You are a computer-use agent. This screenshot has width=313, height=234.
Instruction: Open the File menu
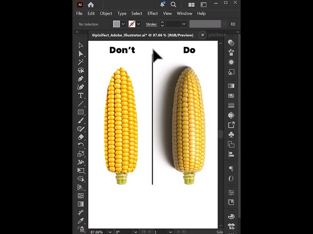(x=79, y=13)
